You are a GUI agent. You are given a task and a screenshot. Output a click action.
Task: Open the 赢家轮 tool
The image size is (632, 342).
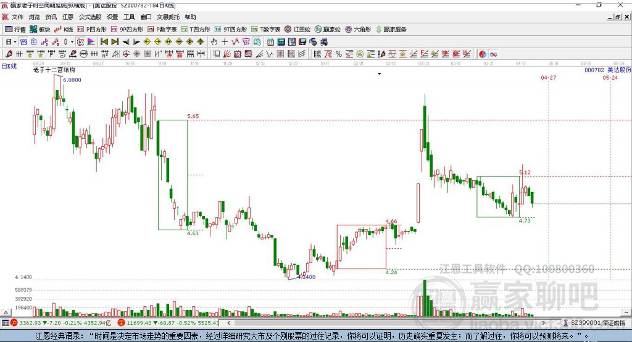coord(327,30)
